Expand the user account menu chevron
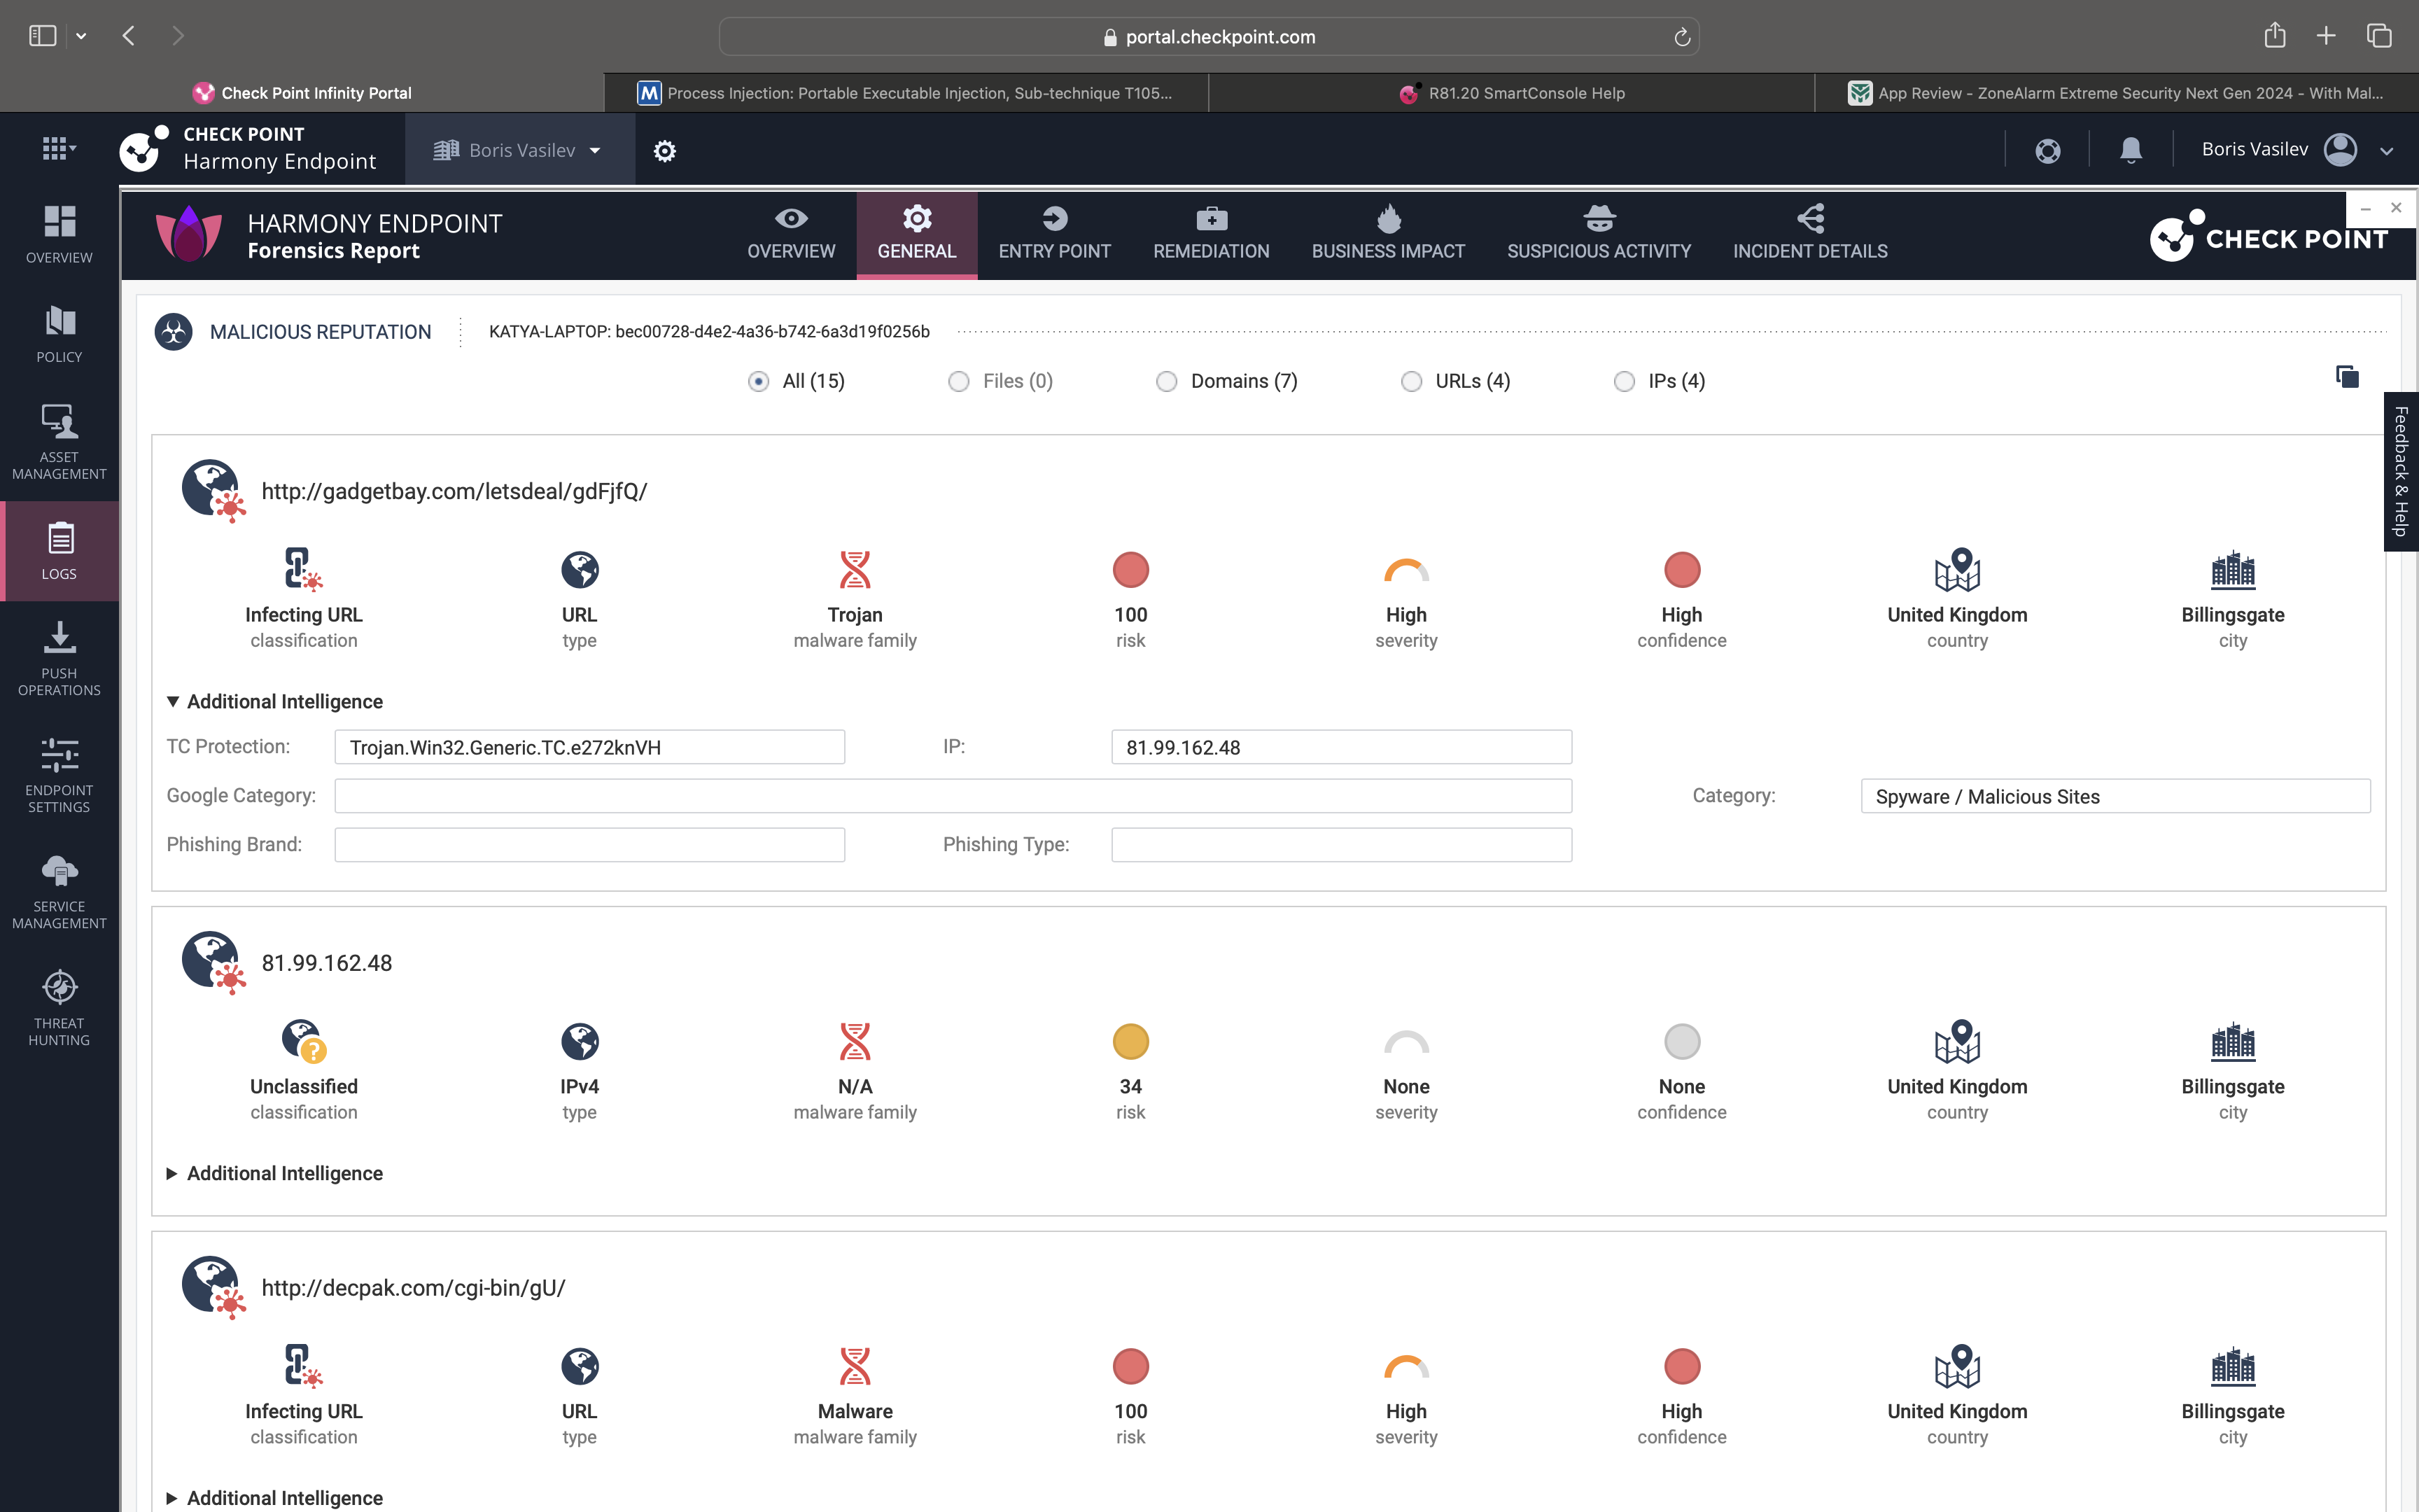 [2387, 151]
